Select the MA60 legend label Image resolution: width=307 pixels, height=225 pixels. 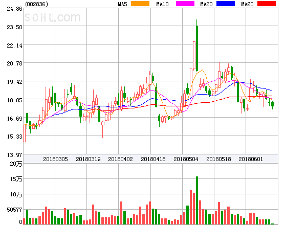247,4
